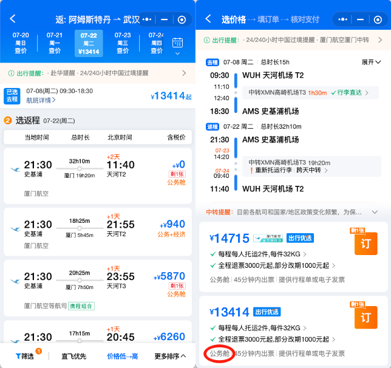
Task: Click 公务+经济 cabin label
Action: click(171, 234)
